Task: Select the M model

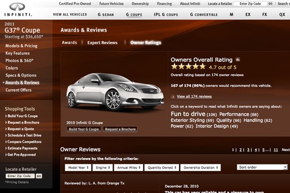Action: (232, 14)
